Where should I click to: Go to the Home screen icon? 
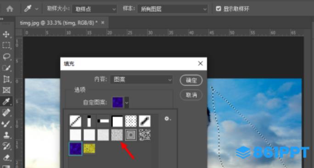(x=10, y=9)
